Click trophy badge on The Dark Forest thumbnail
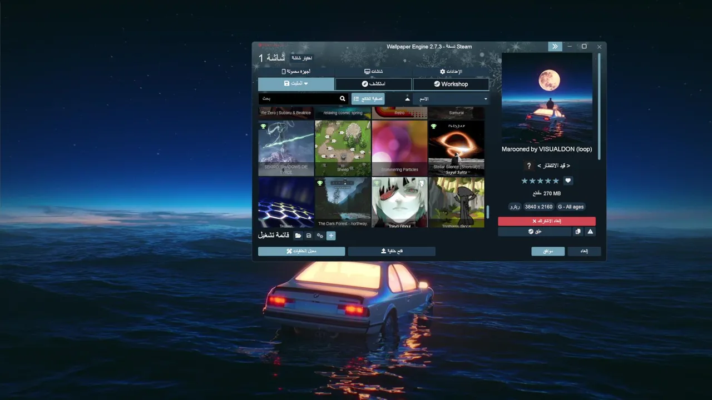Viewport: 712px width, 400px height. coord(320,183)
